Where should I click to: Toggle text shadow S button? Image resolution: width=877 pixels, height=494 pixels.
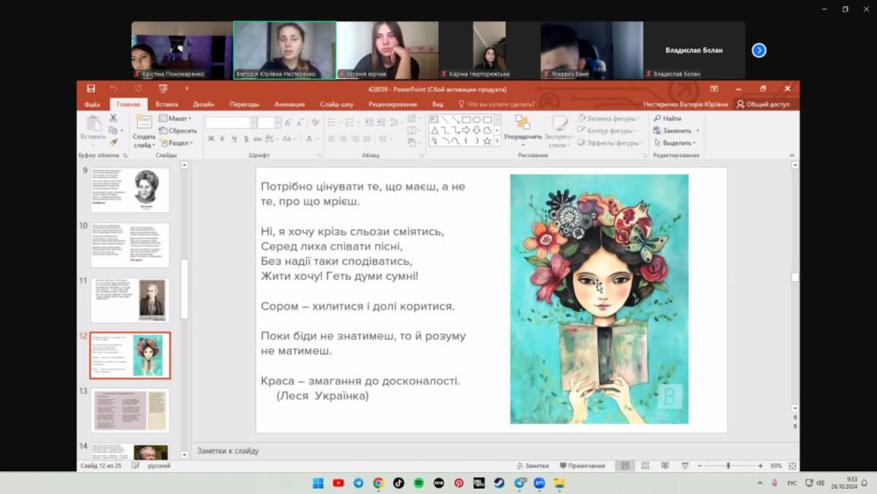coord(246,138)
